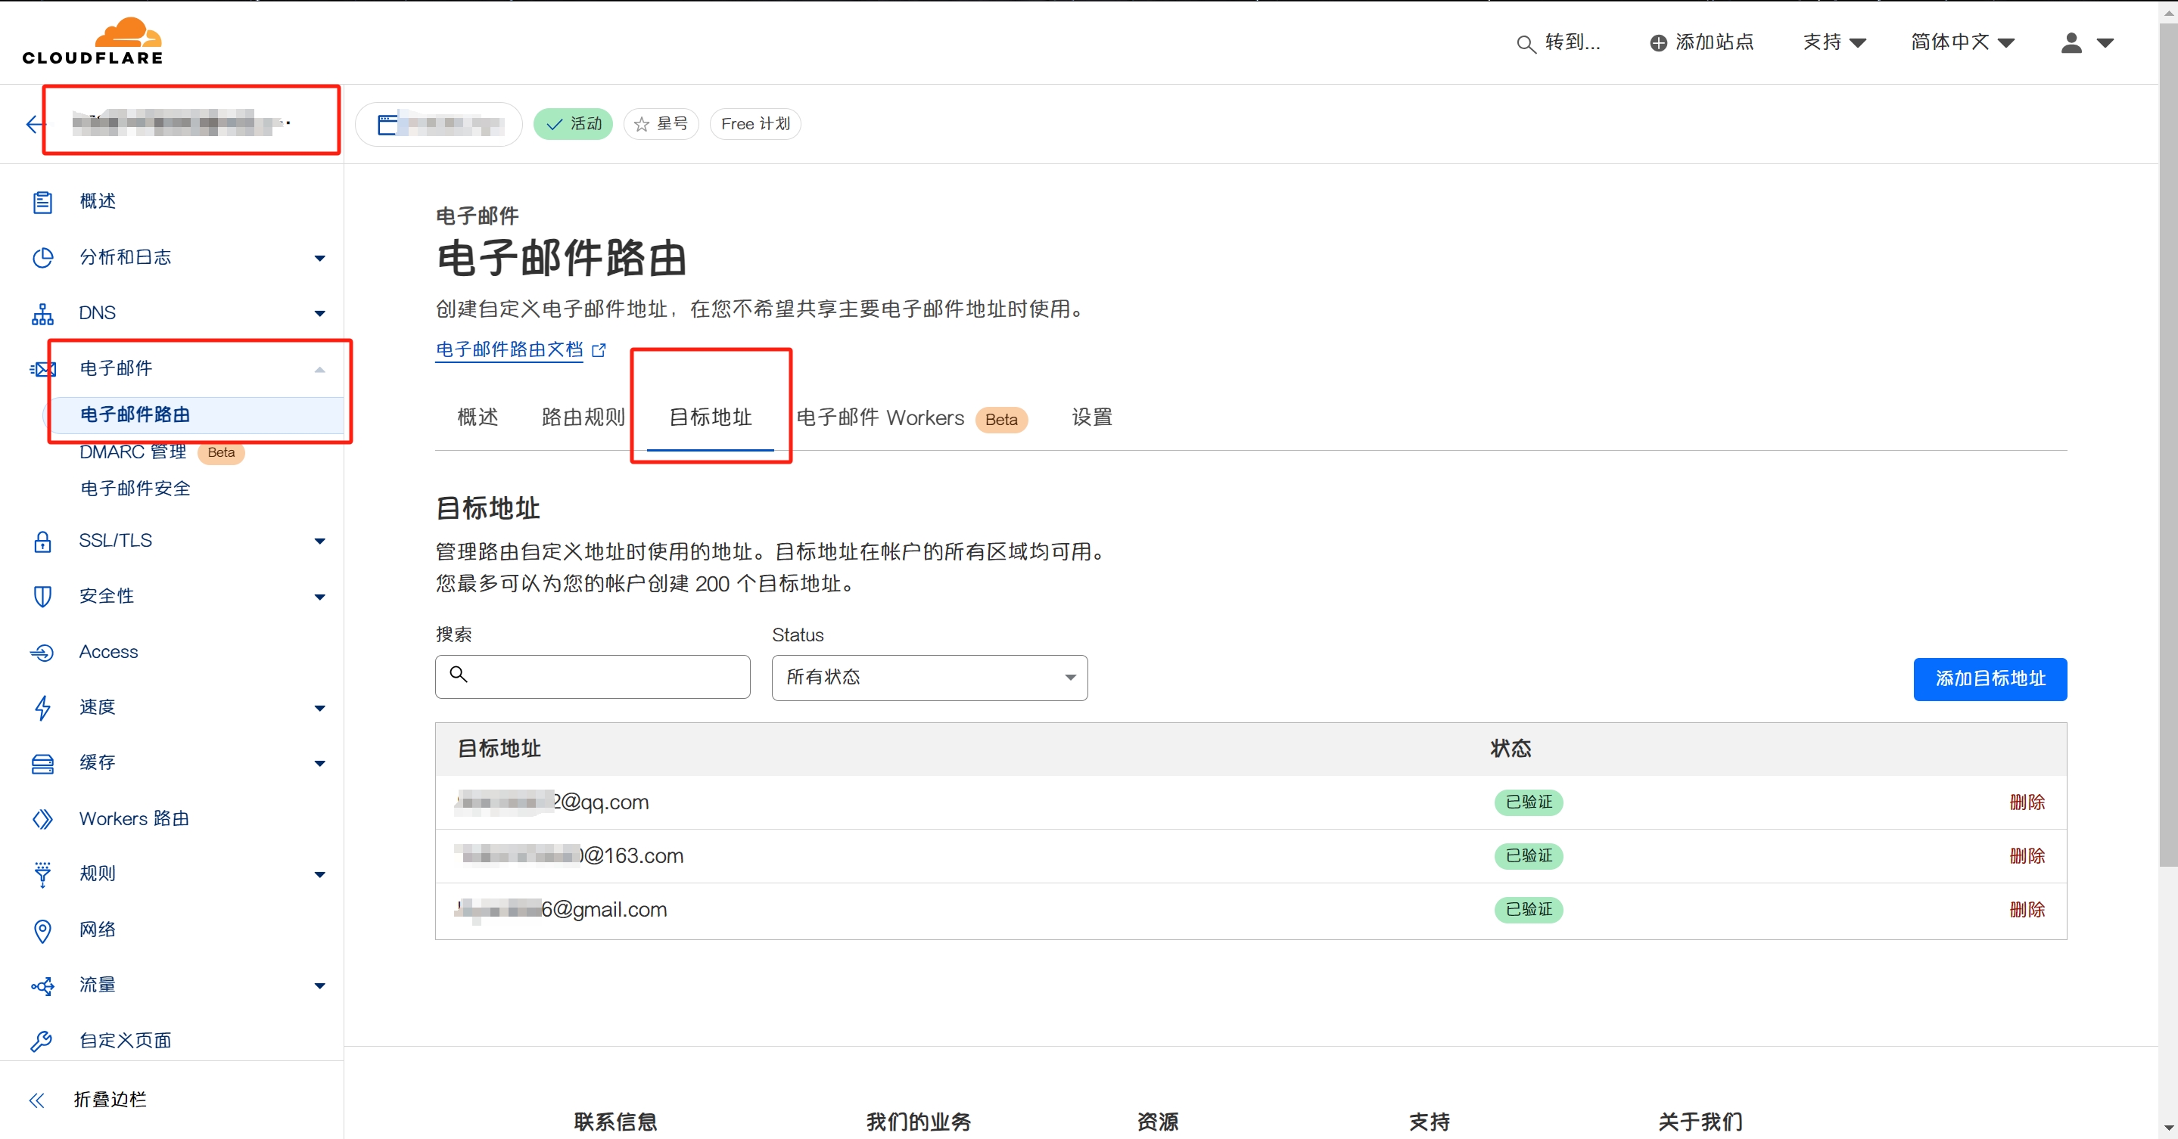The width and height of the screenshot is (2178, 1139).
Task: Switch to the 概述 tab in email routing
Action: [x=478, y=417]
